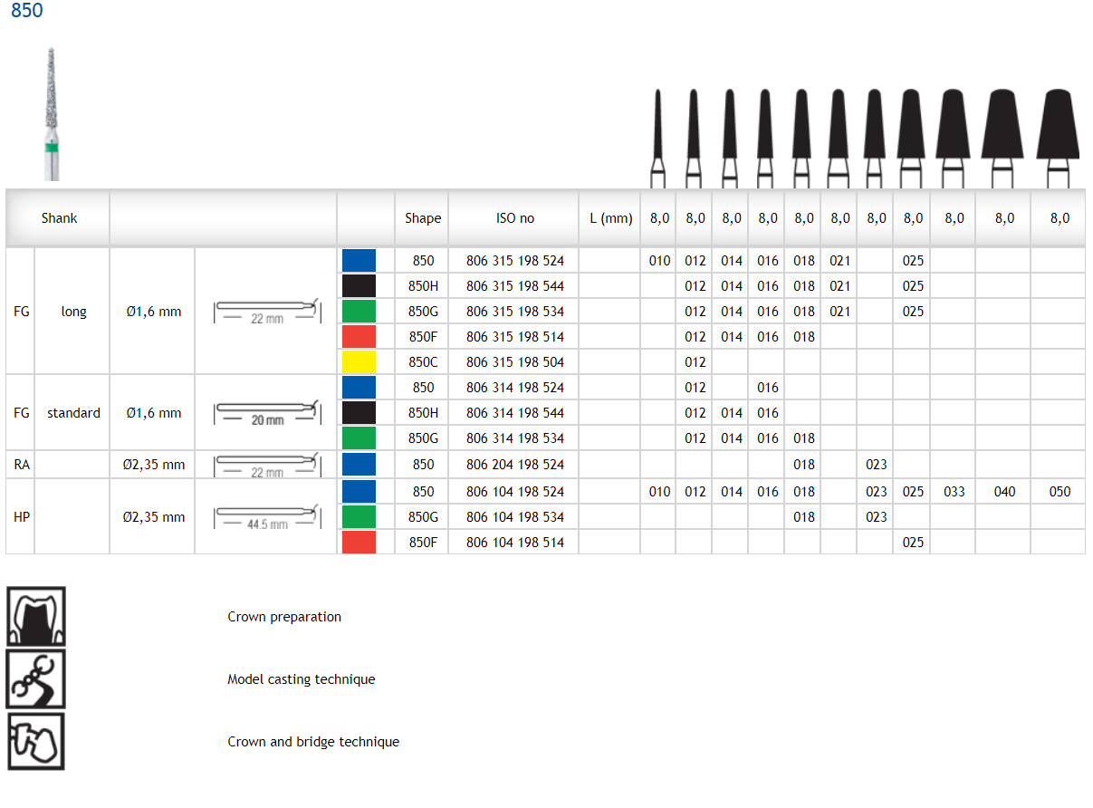Click the Crown preparation tooth icon
The width and height of the screenshot is (1093, 808).
(36, 617)
